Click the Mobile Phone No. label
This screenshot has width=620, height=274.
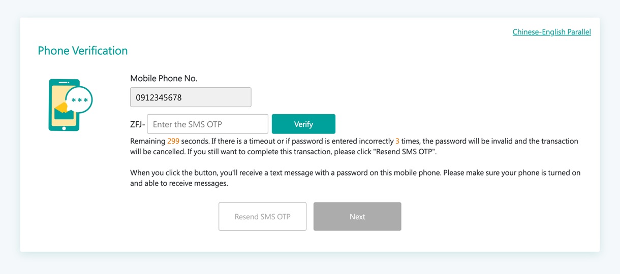[164, 78]
